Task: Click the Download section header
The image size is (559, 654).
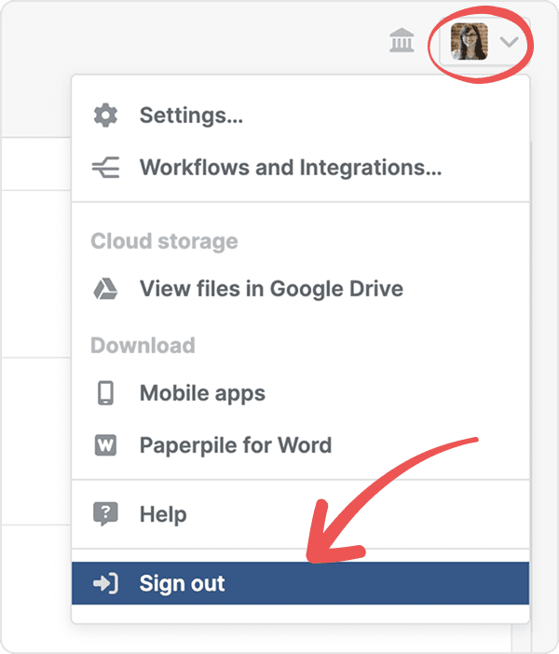Action: (x=143, y=346)
